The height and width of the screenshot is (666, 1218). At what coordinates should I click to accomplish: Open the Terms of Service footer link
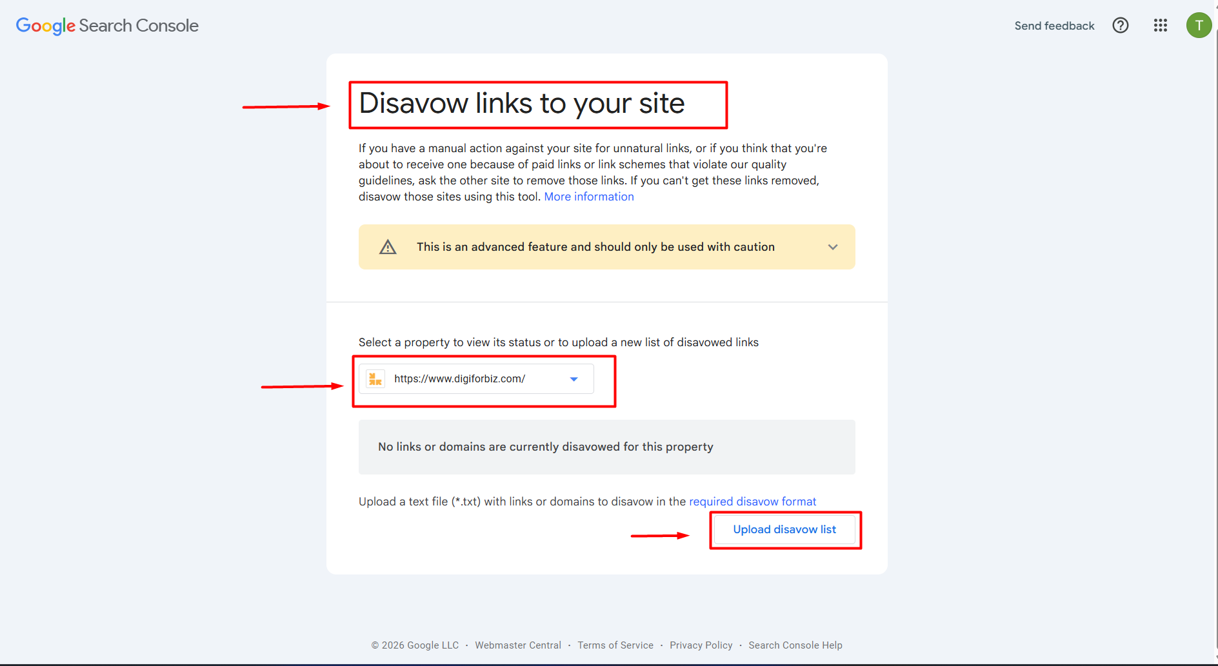(x=615, y=645)
